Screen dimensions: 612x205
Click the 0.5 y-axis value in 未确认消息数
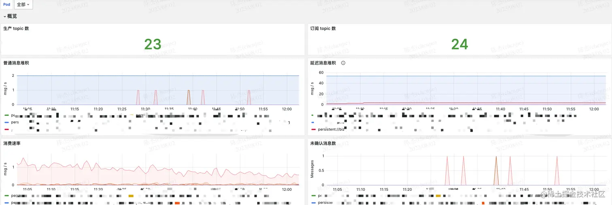click(321, 170)
